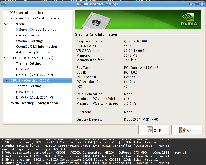Collapse the GPU 0 (GeForce GTX 690) node

click(6, 58)
